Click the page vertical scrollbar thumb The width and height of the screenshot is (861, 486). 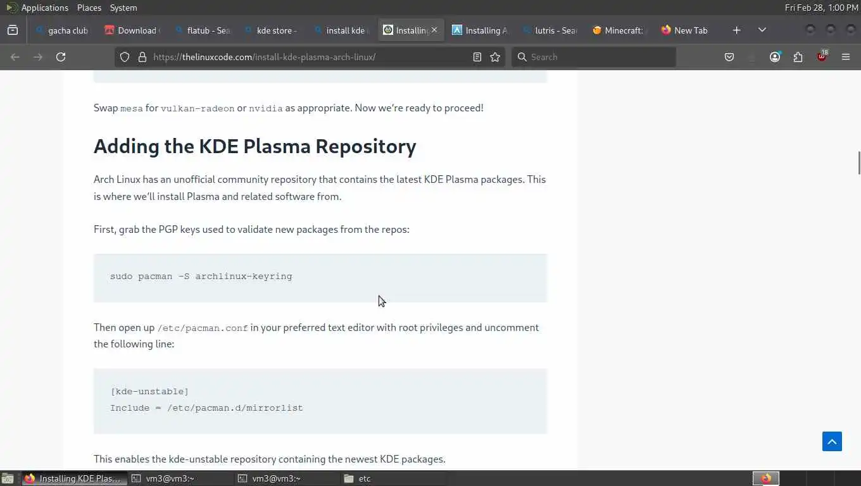858,163
